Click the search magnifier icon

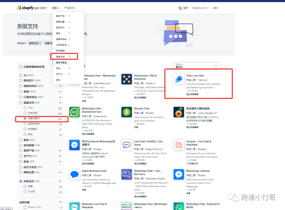[180, 8]
